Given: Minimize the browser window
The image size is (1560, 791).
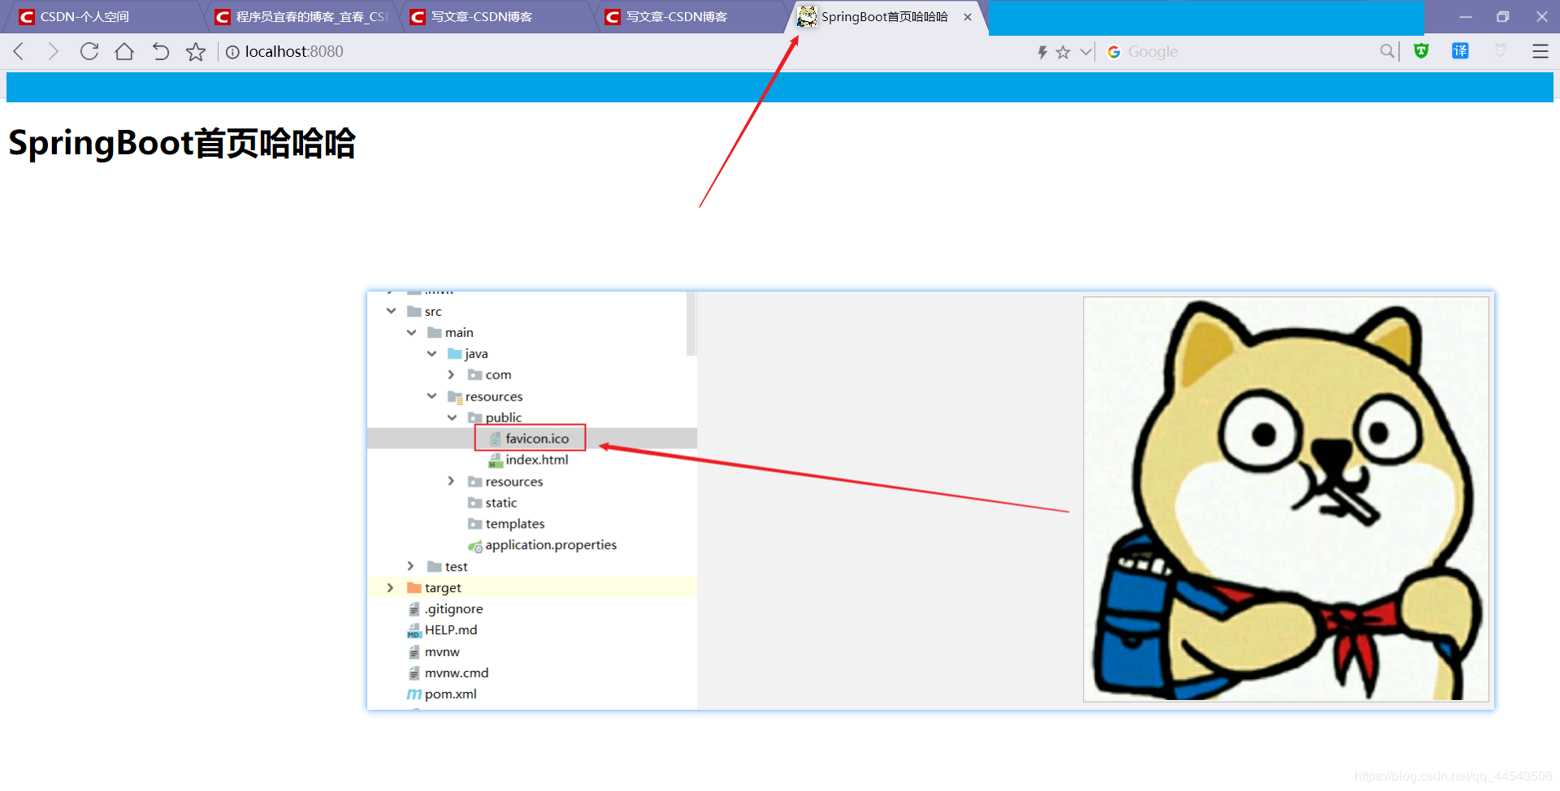Looking at the screenshot, I should click(x=1466, y=17).
